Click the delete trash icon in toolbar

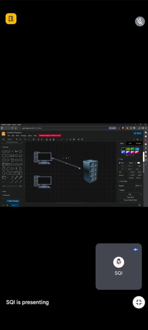coord(33,139)
